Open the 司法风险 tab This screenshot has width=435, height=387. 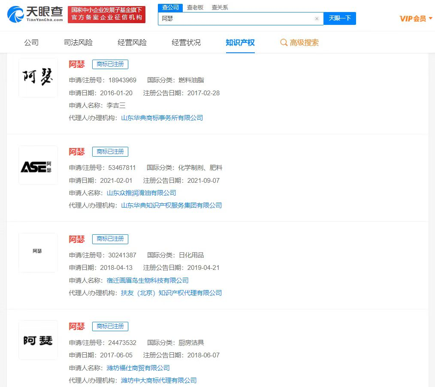[78, 42]
